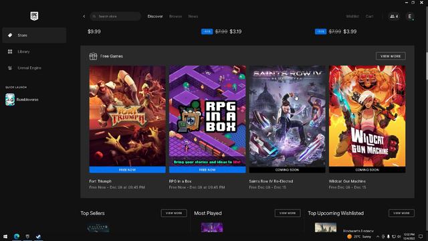Click the Library grid icon
428x241 pixels.
tap(10, 52)
